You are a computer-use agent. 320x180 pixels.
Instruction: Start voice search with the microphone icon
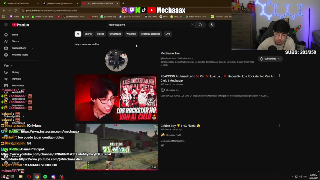212,25
